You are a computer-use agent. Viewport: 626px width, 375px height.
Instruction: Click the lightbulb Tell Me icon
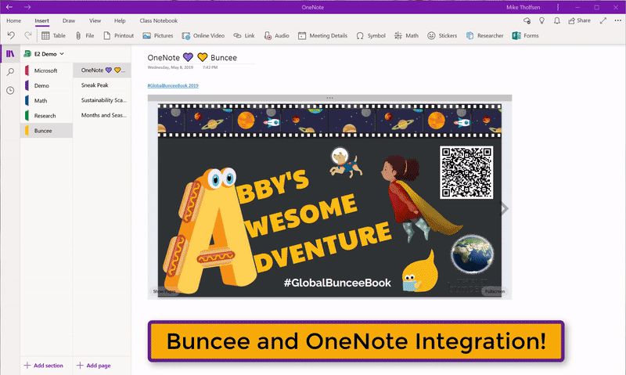(541, 20)
